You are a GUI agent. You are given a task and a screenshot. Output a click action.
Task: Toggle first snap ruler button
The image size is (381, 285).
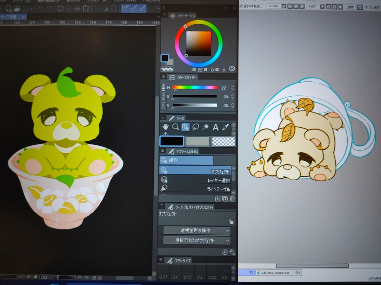tap(125, 9)
